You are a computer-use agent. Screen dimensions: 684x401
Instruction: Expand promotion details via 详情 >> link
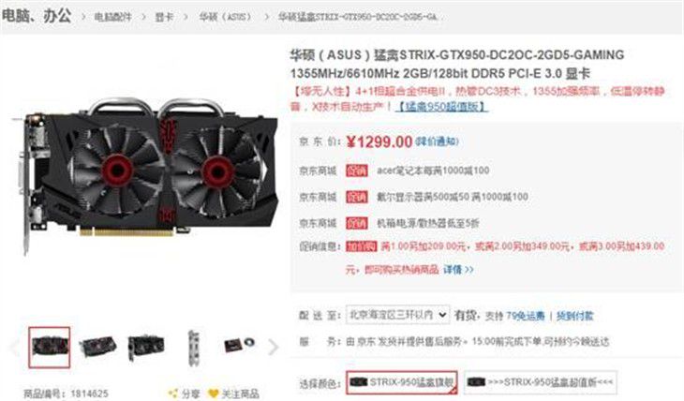pos(458,270)
